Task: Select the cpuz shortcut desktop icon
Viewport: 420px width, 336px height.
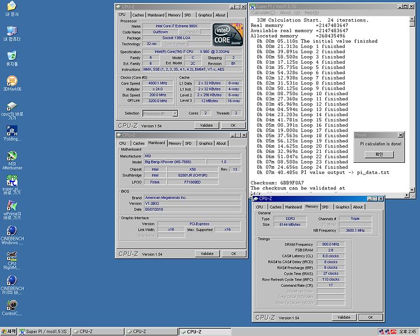Action: (12, 110)
